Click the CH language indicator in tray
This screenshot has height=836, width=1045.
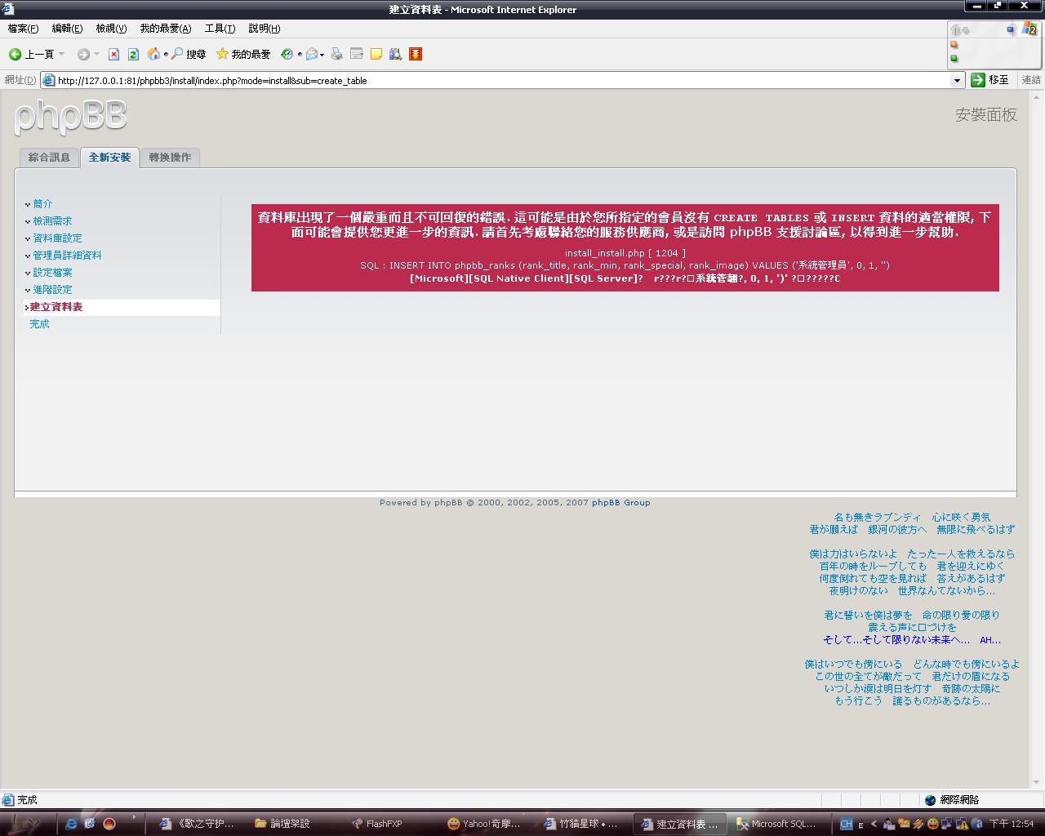[x=846, y=824]
